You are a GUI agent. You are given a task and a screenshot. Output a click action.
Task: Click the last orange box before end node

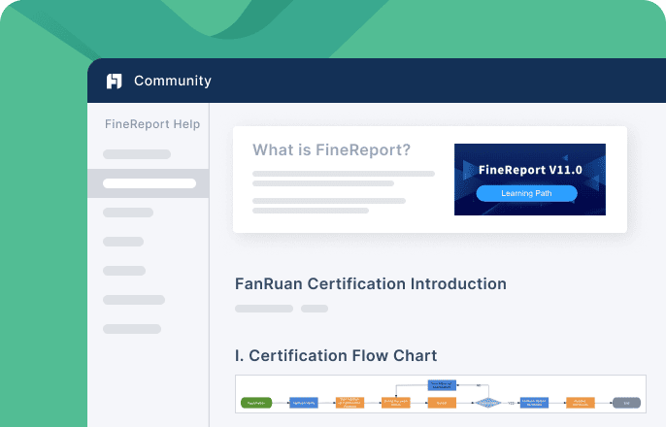click(x=581, y=402)
